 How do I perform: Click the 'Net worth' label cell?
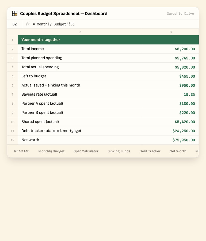click(81, 140)
